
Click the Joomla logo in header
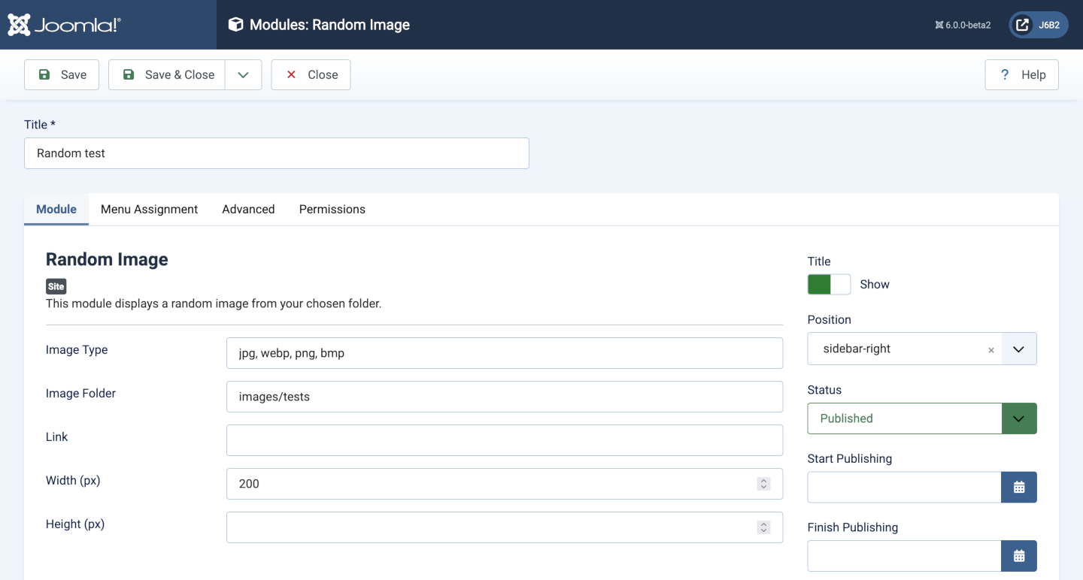(65, 25)
